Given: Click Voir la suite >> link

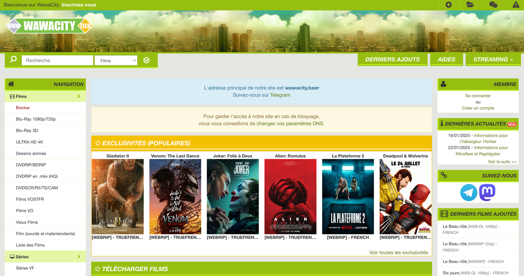Looking at the screenshot, I should pyautogui.click(x=502, y=162).
